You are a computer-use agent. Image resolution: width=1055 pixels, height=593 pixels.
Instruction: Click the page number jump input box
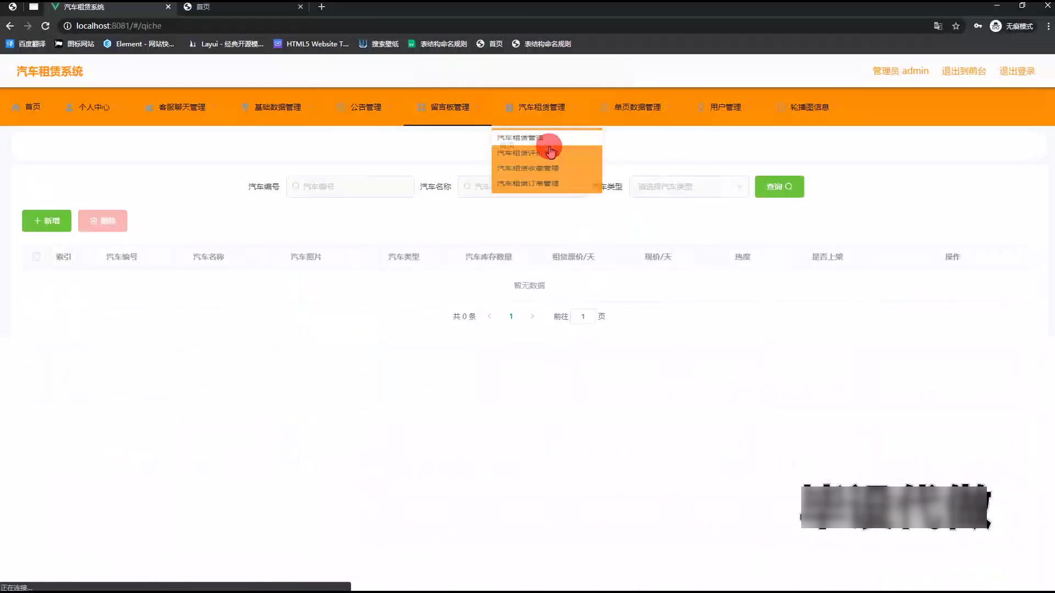click(582, 316)
